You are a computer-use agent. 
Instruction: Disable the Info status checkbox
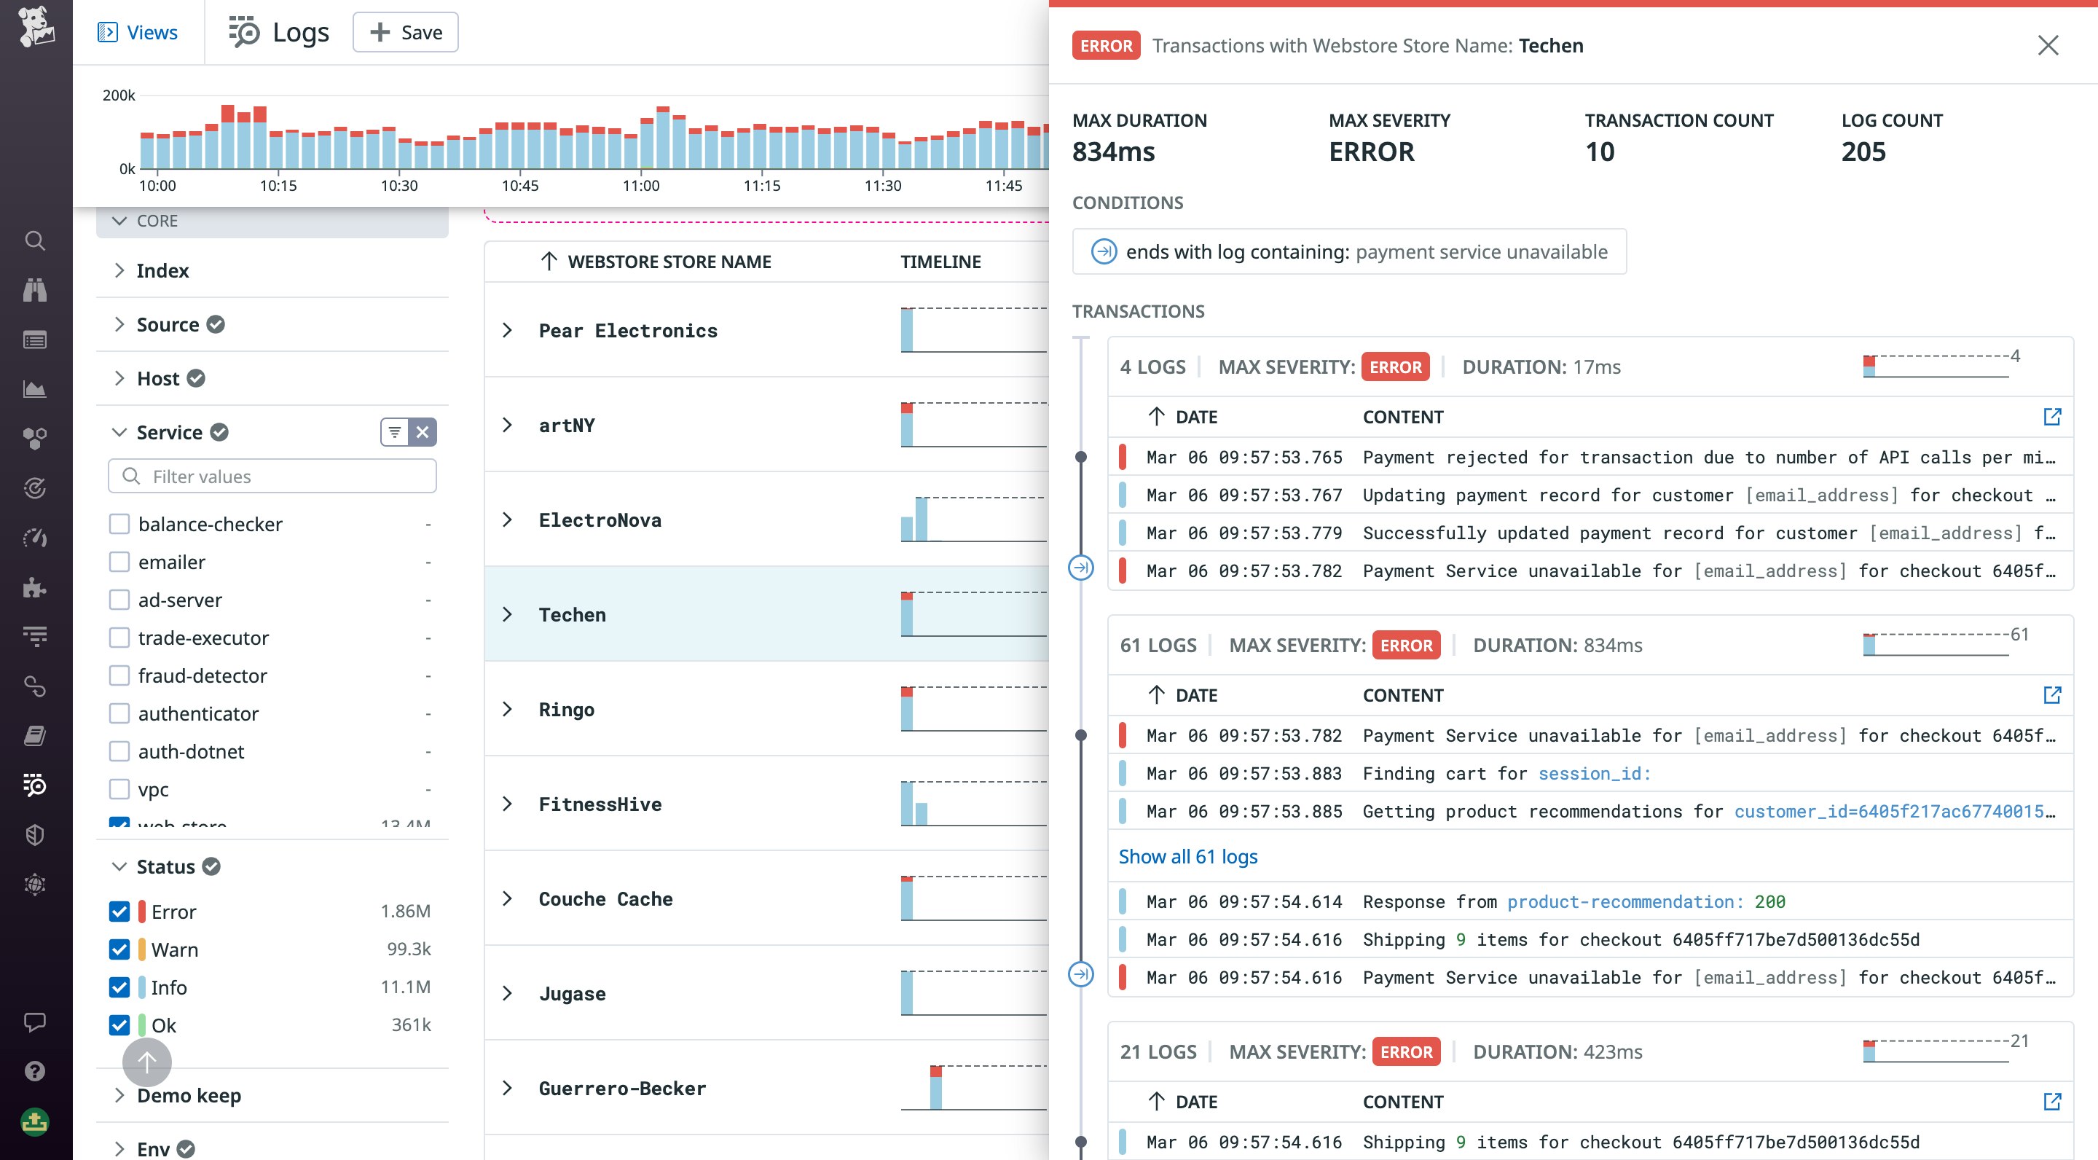[119, 987]
